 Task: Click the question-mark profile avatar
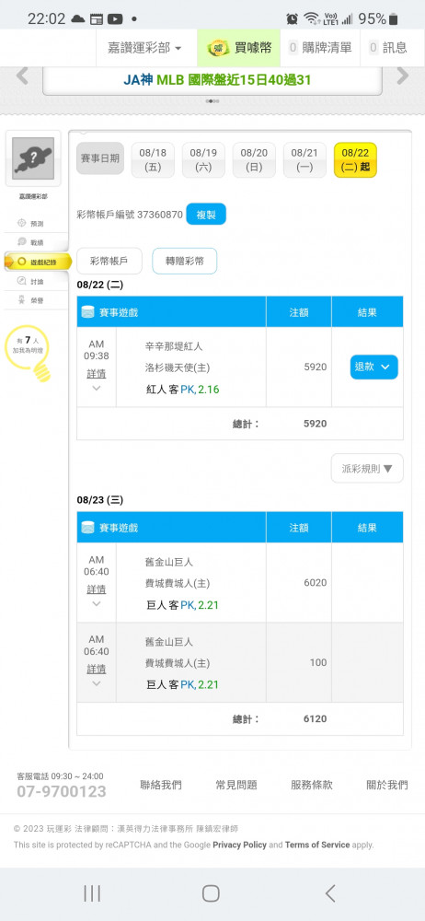coord(33,158)
